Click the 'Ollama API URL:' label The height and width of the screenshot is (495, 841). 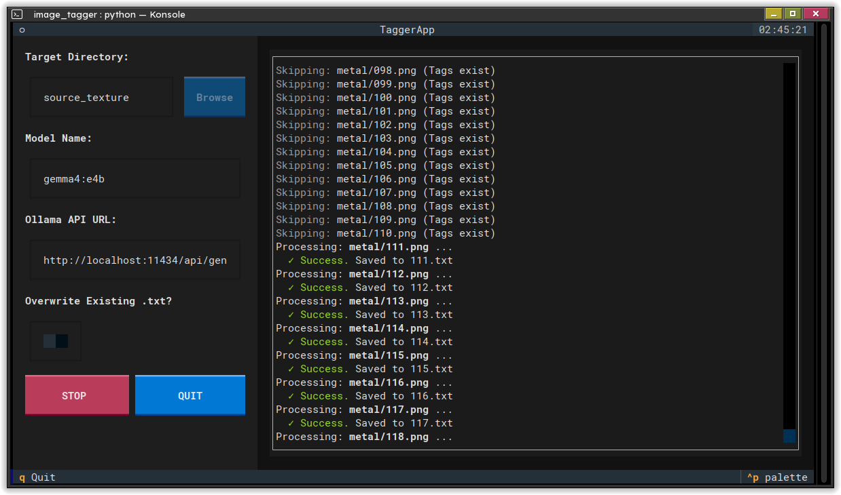coord(71,220)
